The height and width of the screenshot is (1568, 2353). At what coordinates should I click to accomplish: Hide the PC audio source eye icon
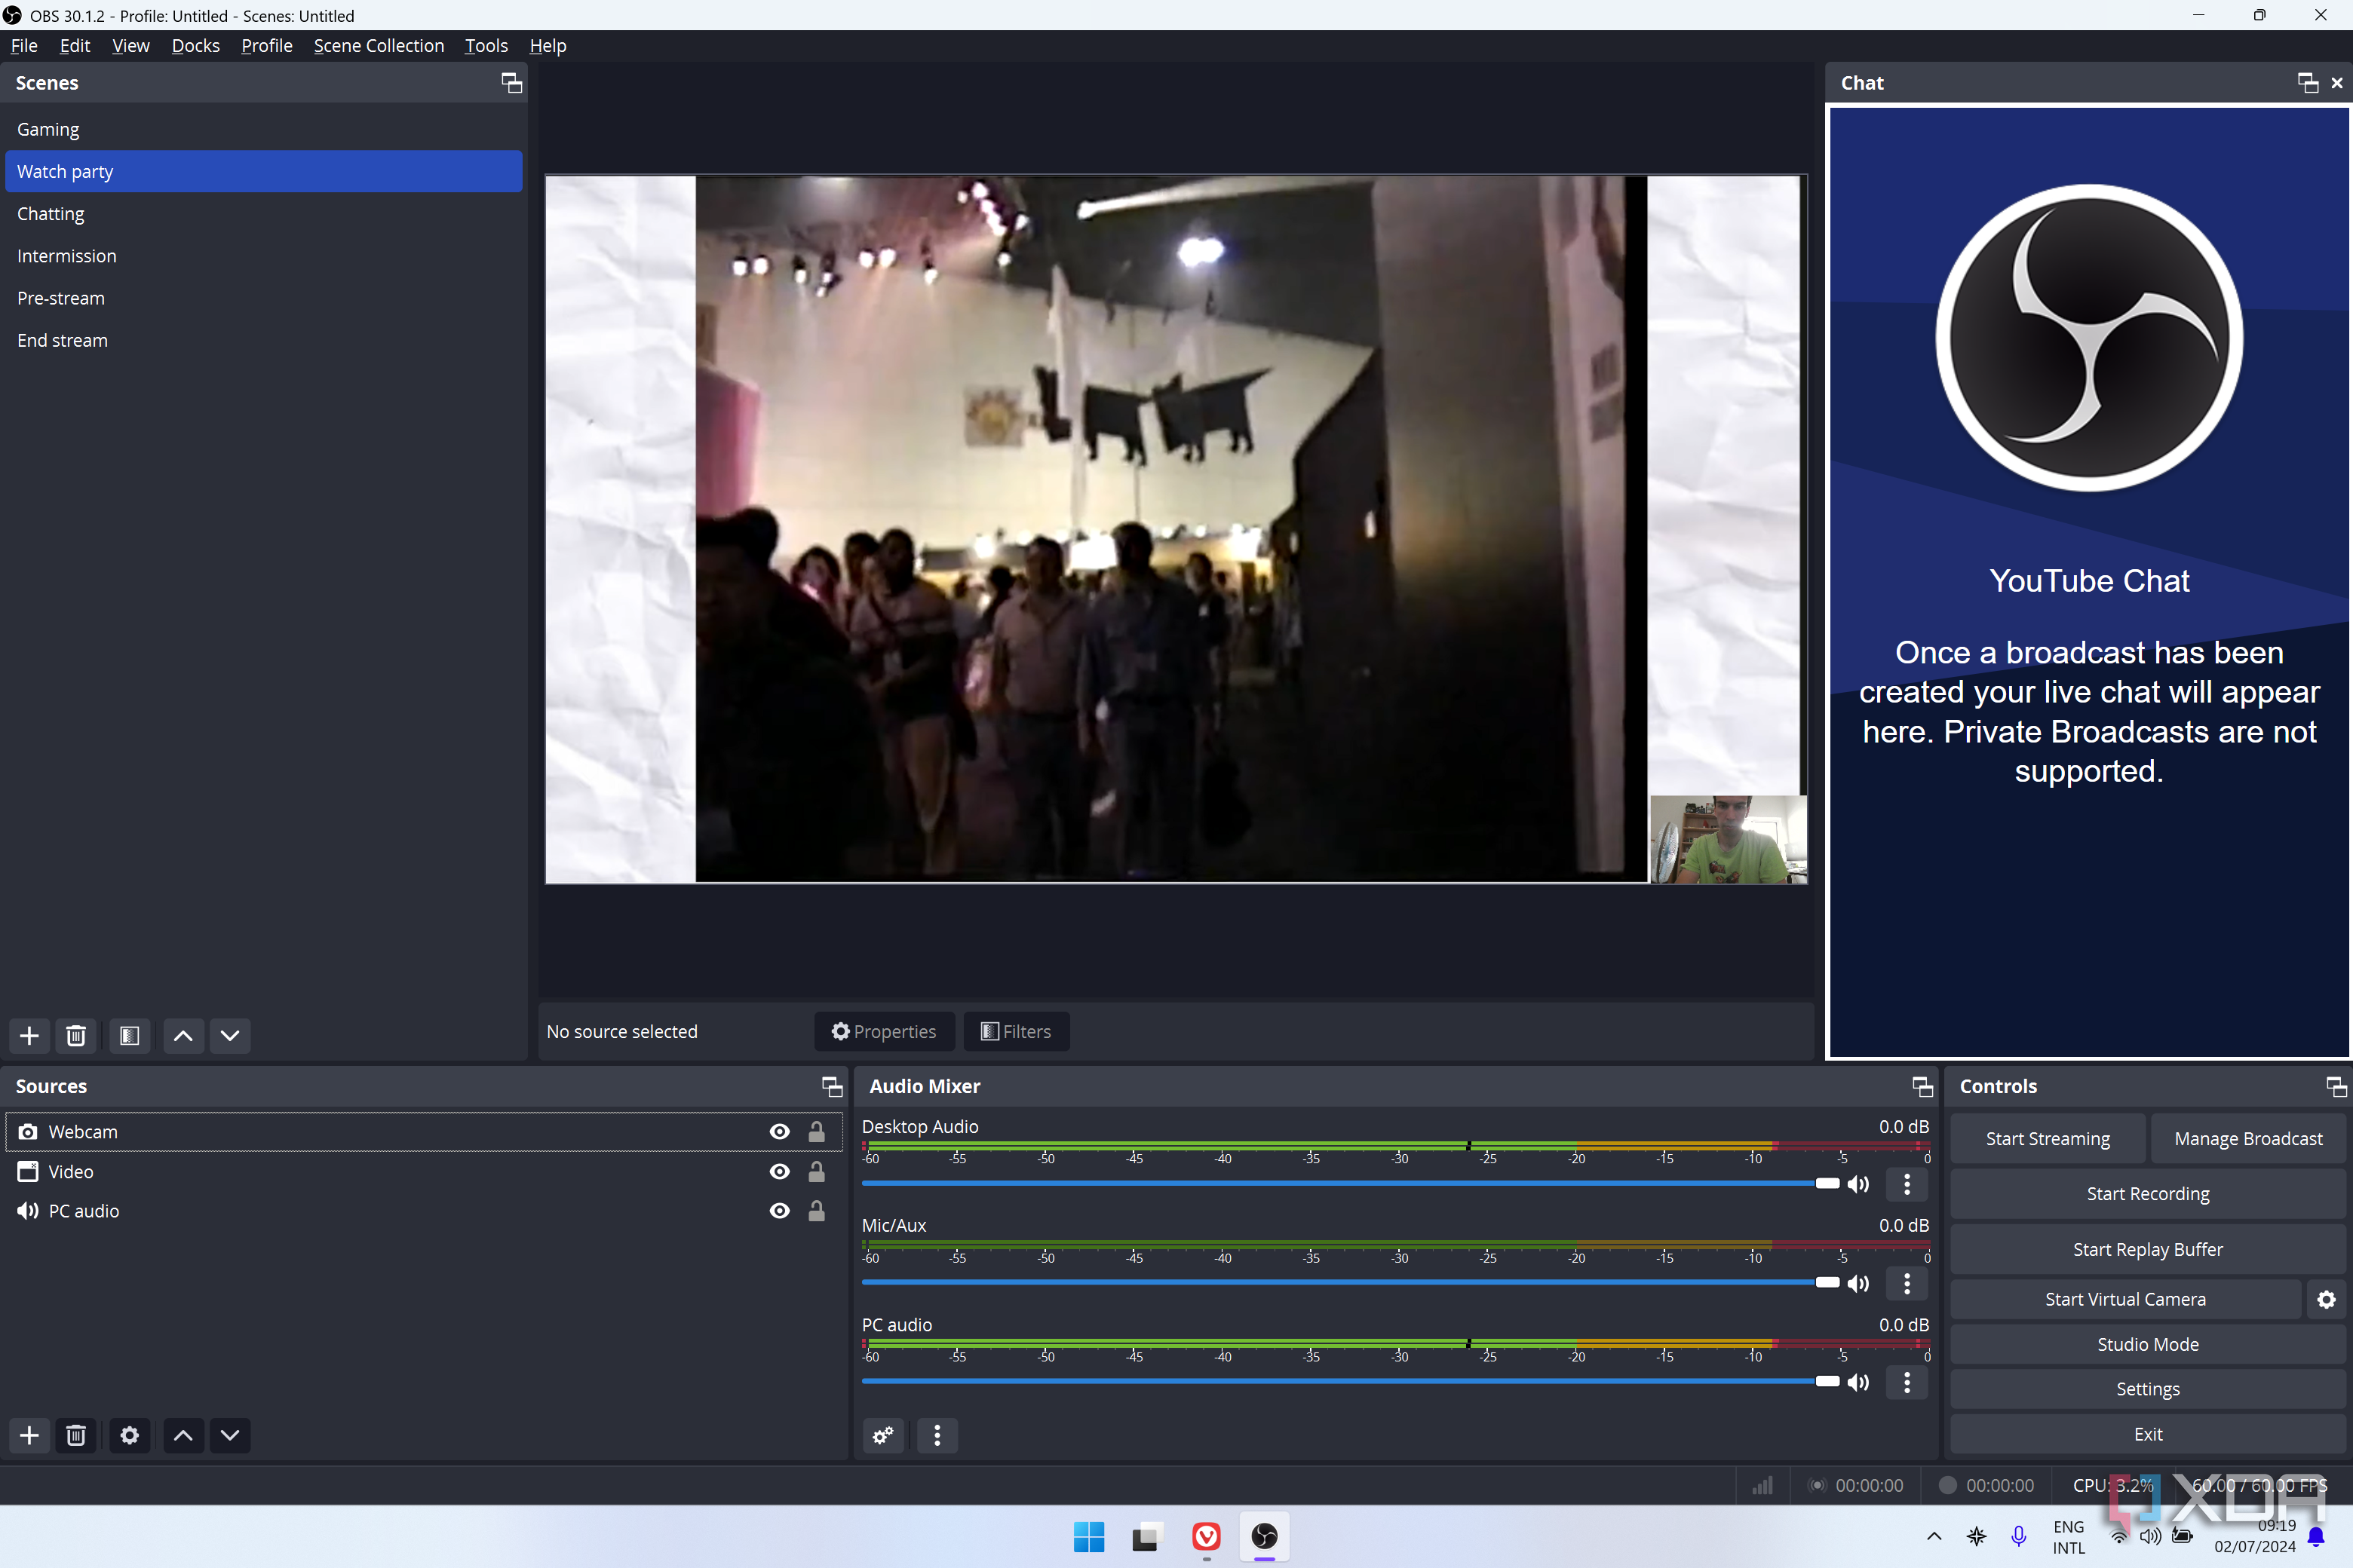779,1210
